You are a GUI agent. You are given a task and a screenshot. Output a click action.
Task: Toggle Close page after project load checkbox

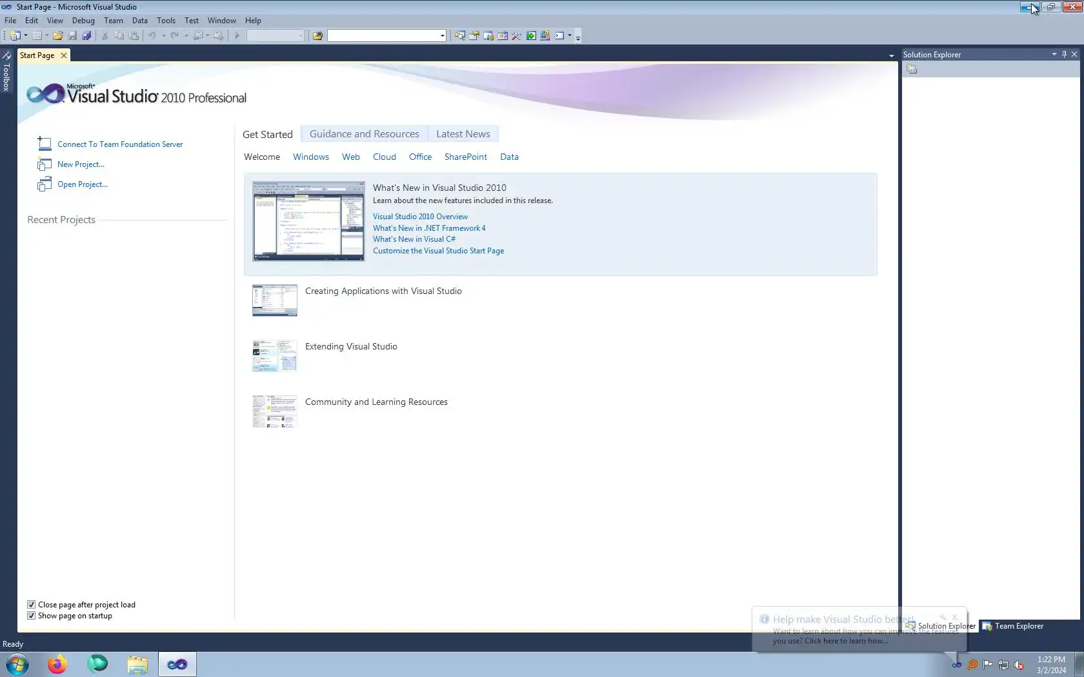pos(31,605)
